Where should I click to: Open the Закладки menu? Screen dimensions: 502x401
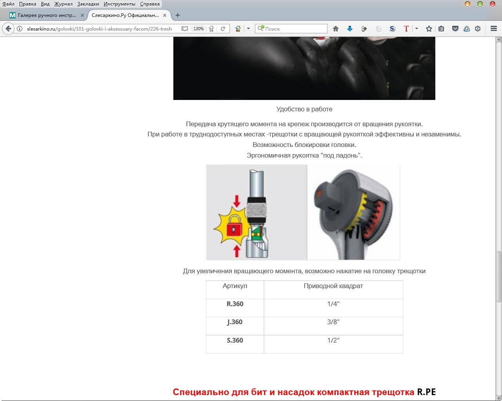(x=88, y=4)
